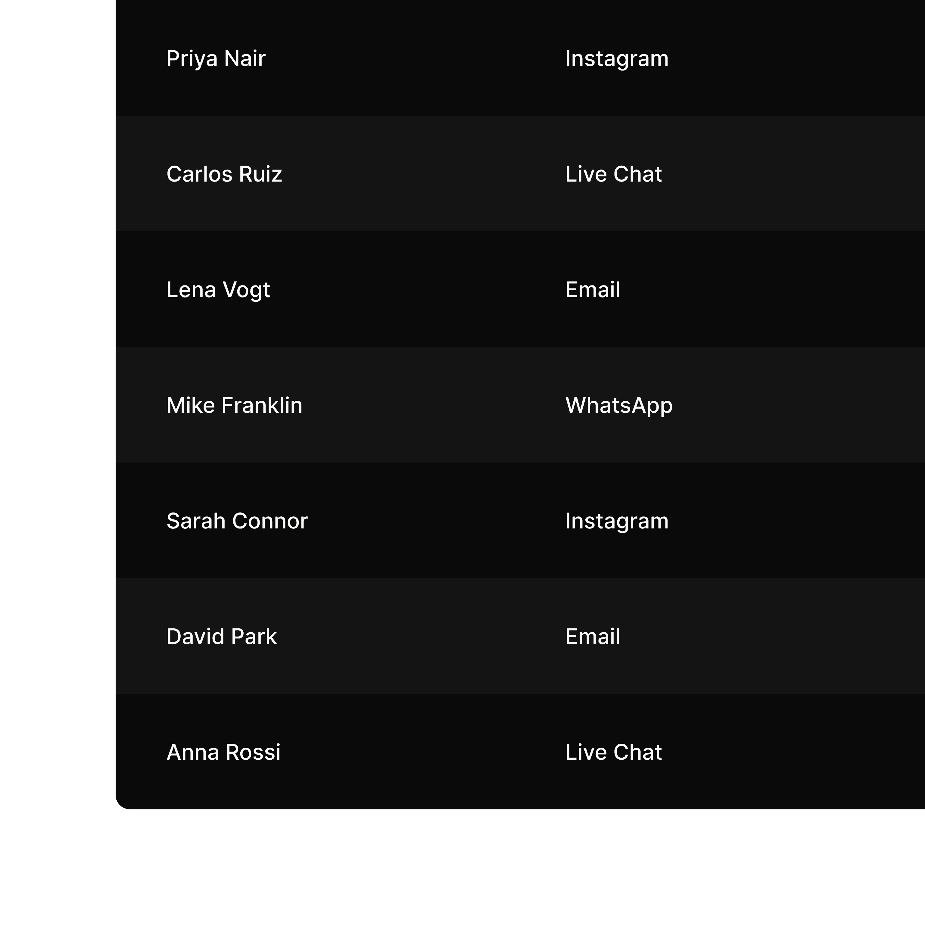
Task: Click blank space between Carlos Ruiz and Live Chat
Action: (x=424, y=174)
